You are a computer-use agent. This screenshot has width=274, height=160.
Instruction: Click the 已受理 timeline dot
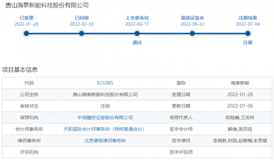[x=27, y=33]
